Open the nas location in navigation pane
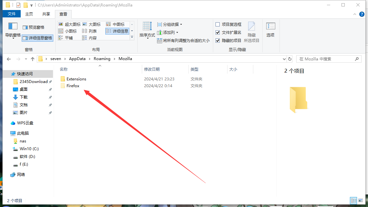 pyautogui.click(x=23, y=141)
